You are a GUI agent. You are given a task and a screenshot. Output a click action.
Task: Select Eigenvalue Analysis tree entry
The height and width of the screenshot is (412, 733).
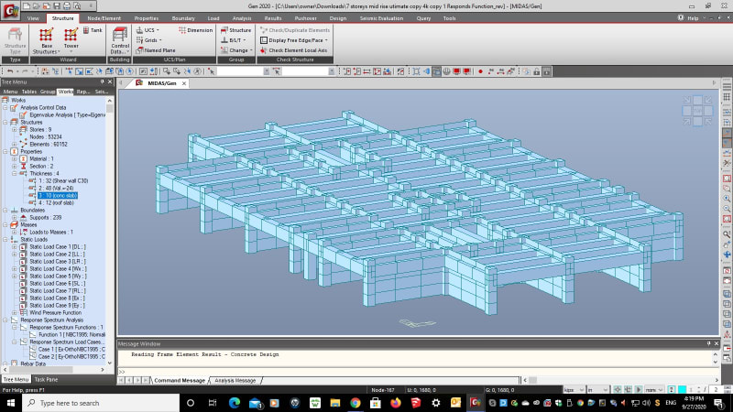(67, 115)
